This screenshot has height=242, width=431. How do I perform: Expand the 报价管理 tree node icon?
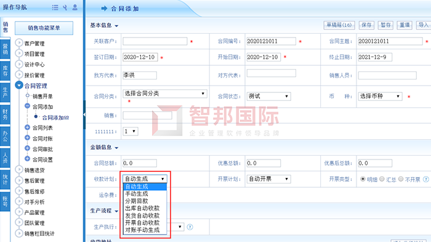coord(19,75)
